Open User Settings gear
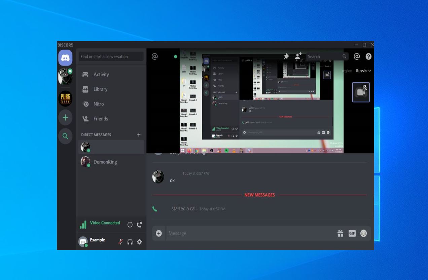This screenshot has width=428, height=280. [139, 242]
